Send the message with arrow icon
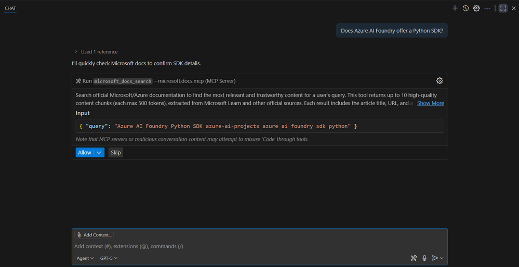 [435, 258]
